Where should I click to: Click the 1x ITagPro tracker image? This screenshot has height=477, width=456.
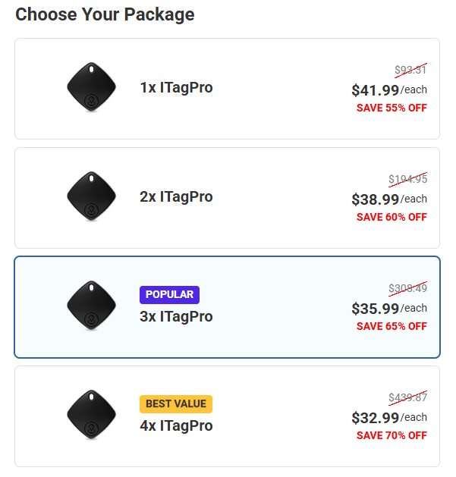tap(91, 87)
